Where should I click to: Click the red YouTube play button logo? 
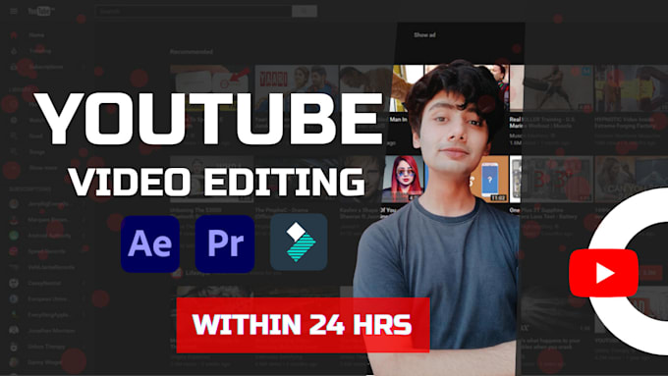[604, 273]
